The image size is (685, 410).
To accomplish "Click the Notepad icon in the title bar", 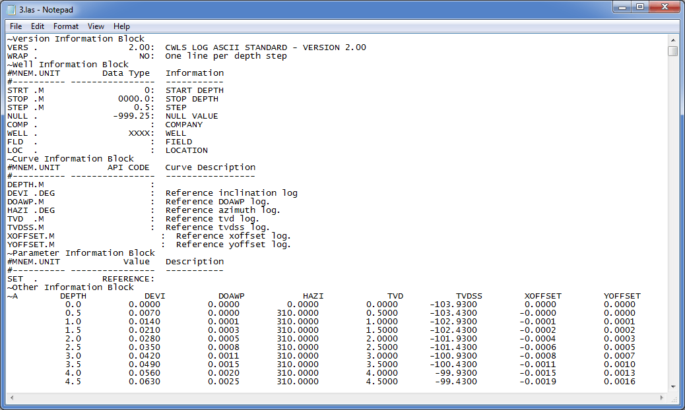I will 11,10.
